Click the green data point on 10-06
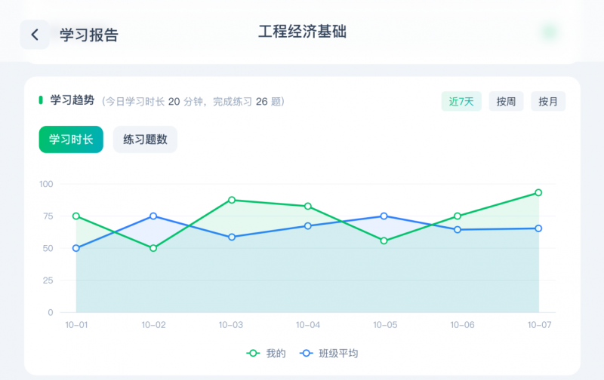The height and width of the screenshot is (380, 604). (x=458, y=216)
